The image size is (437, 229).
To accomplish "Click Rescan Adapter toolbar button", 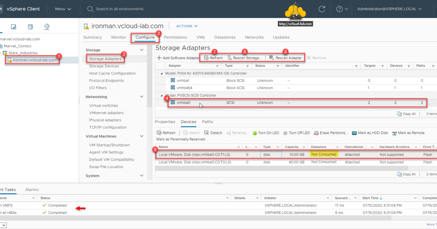I will [x=286, y=58].
